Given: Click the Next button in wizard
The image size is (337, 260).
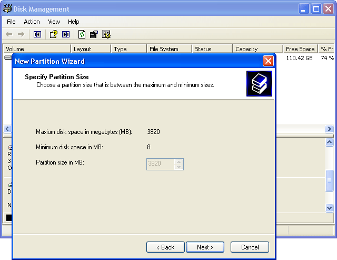Looking at the screenshot, I should click(x=205, y=247).
